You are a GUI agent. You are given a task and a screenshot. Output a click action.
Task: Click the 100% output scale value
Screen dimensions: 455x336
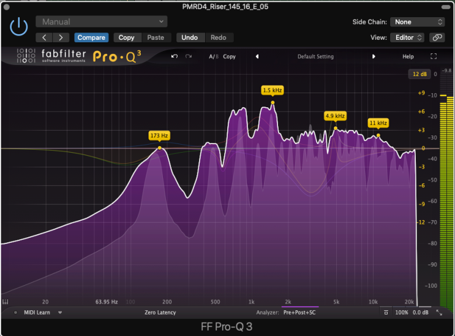(x=402, y=313)
